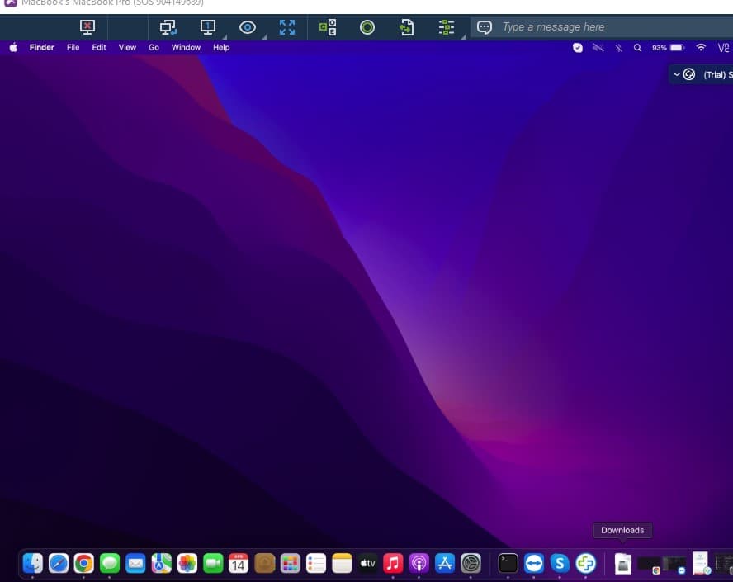
Task: Expand the chevron next to the (Trial) badge
Action: pyautogui.click(x=676, y=74)
